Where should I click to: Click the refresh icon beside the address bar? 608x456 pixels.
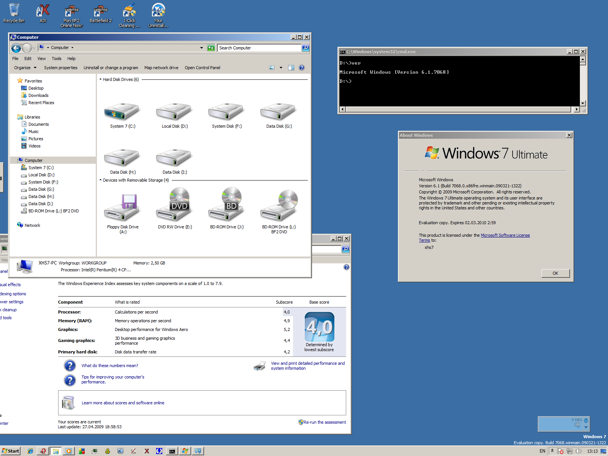[x=211, y=48]
